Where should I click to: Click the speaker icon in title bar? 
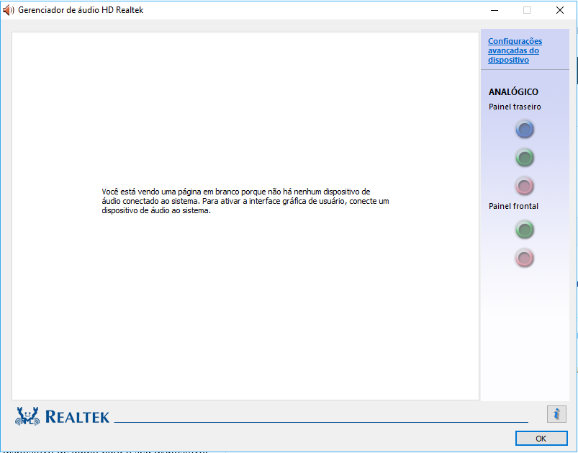pyautogui.click(x=8, y=10)
